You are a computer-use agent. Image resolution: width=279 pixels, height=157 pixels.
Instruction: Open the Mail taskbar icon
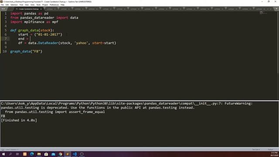click(53, 154)
